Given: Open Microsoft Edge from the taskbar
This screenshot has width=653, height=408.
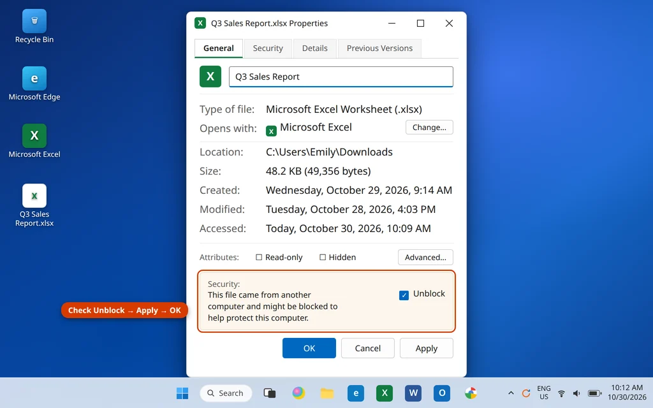Looking at the screenshot, I should pyautogui.click(x=356, y=393).
